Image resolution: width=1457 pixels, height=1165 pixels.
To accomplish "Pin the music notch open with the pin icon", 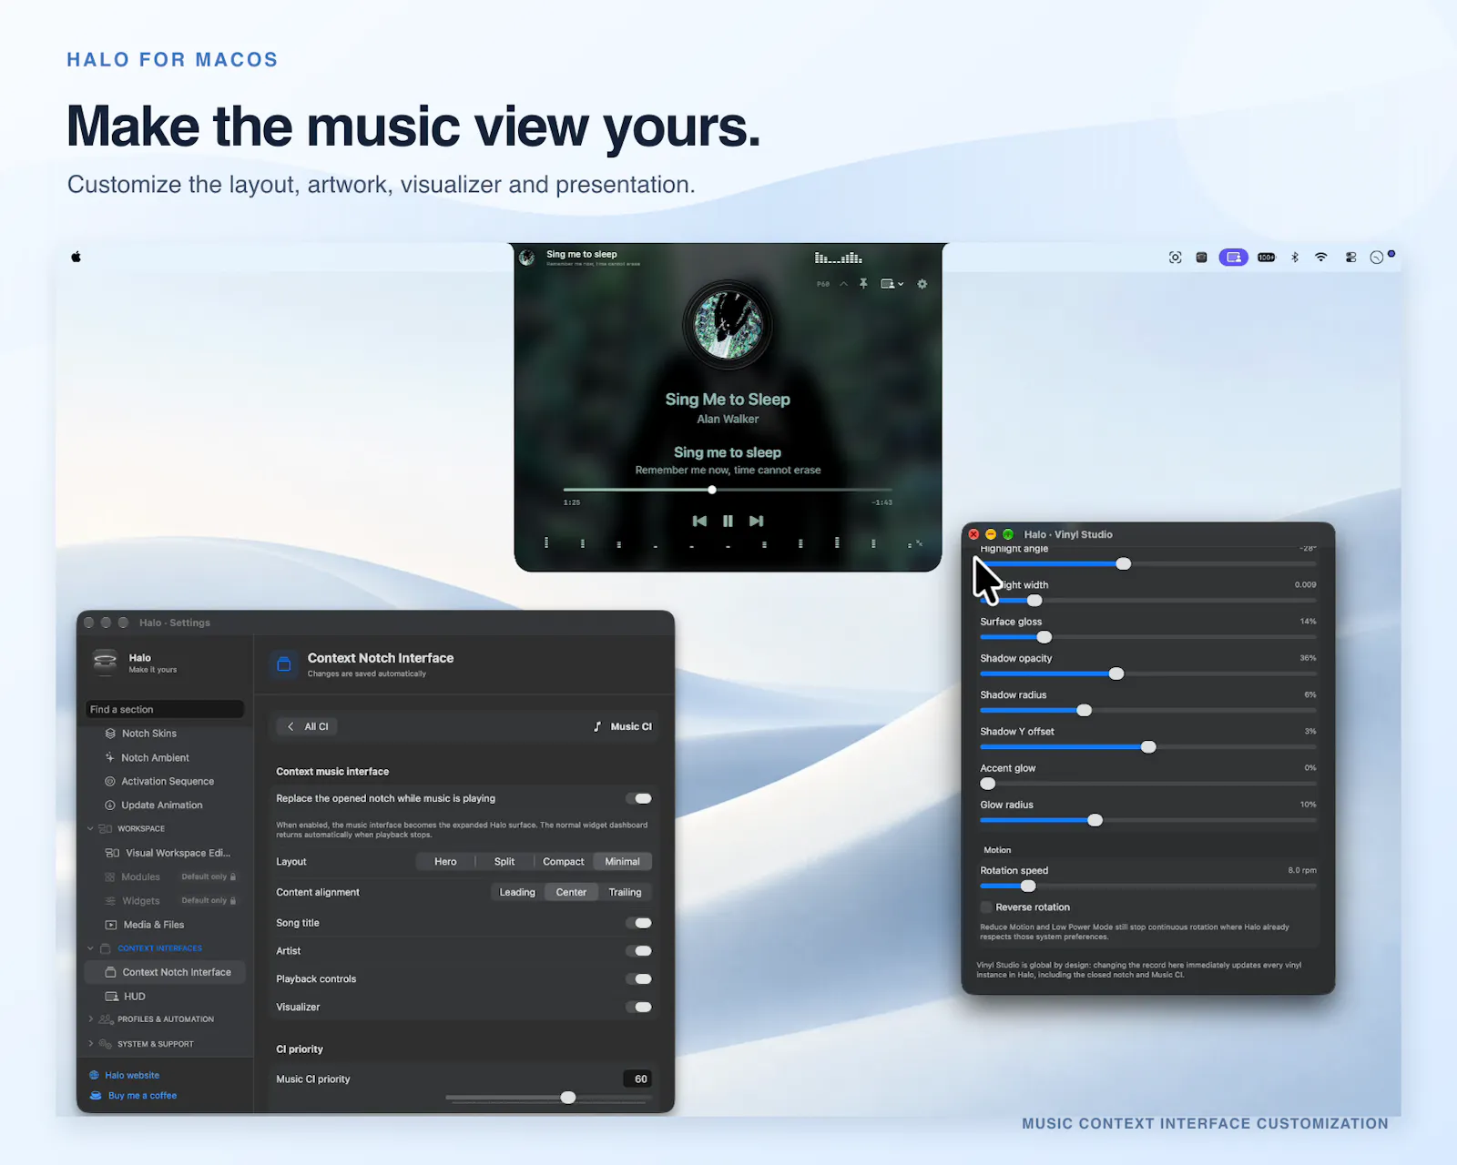I will click(863, 284).
